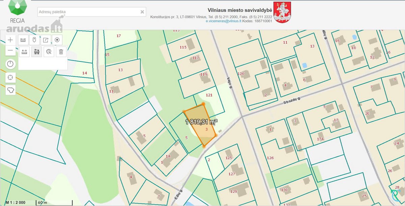Select parcel number 125
The width and height of the screenshot is (405, 206).
pos(229,158)
